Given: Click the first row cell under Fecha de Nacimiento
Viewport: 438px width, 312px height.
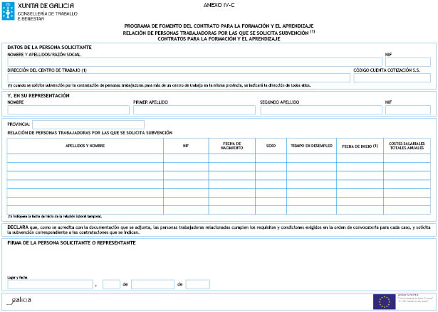Looking at the screenshot, I should pos(231,157).
